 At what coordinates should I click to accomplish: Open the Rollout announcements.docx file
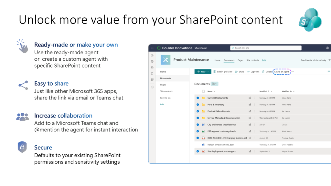point(220,145)
